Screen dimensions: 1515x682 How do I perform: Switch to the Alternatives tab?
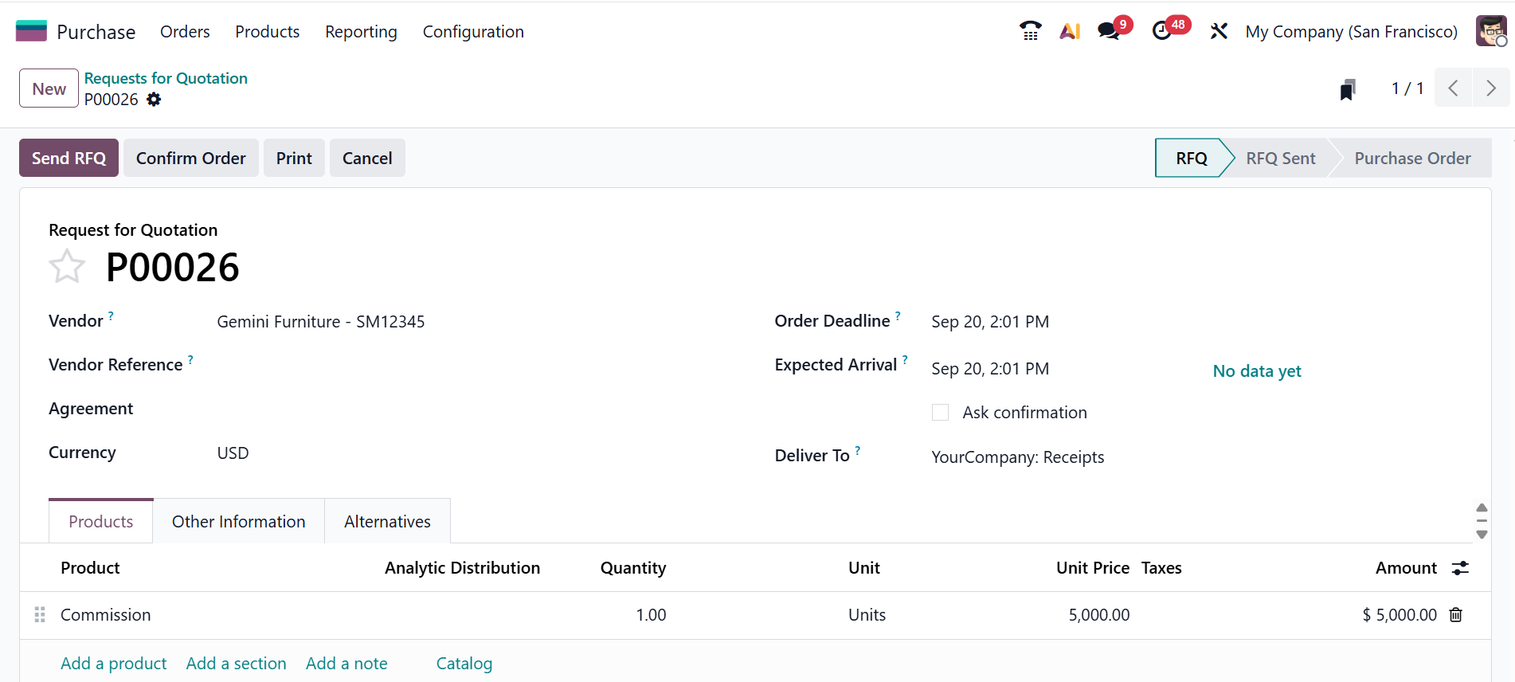pyautogui.click(x=387, y=522)
